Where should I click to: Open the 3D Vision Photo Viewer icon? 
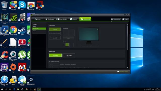point(5,18)
